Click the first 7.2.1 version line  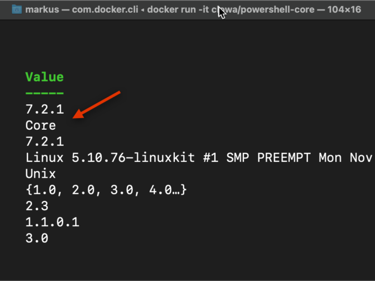click(45, 109)
